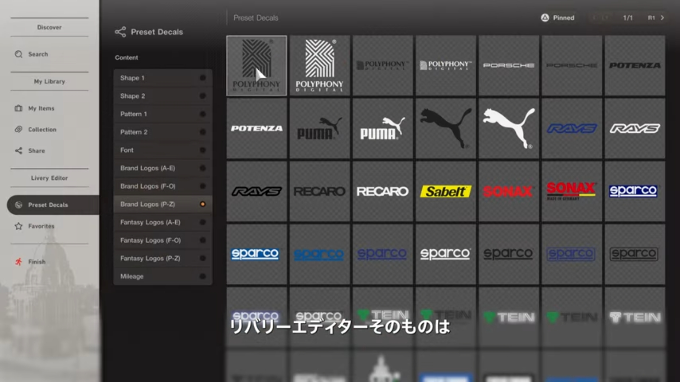The image size is (680, 382).
Task: Click the Discover heading link
Action: click(49, 27)
